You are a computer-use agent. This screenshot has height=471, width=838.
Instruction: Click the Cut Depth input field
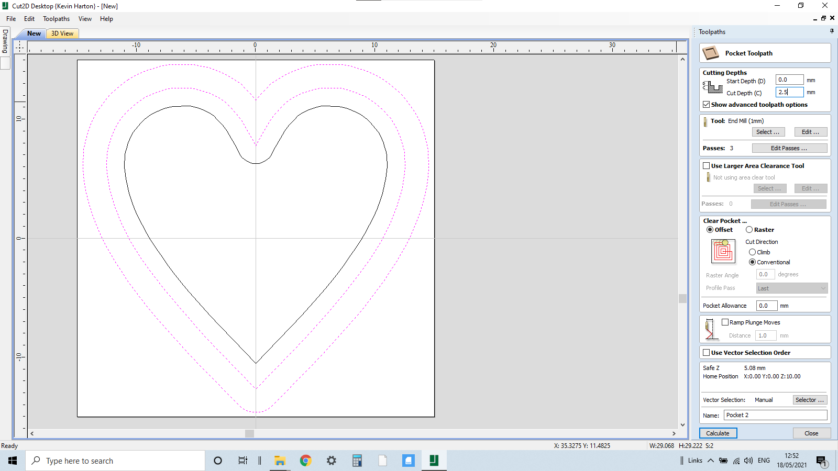(789, 92)
